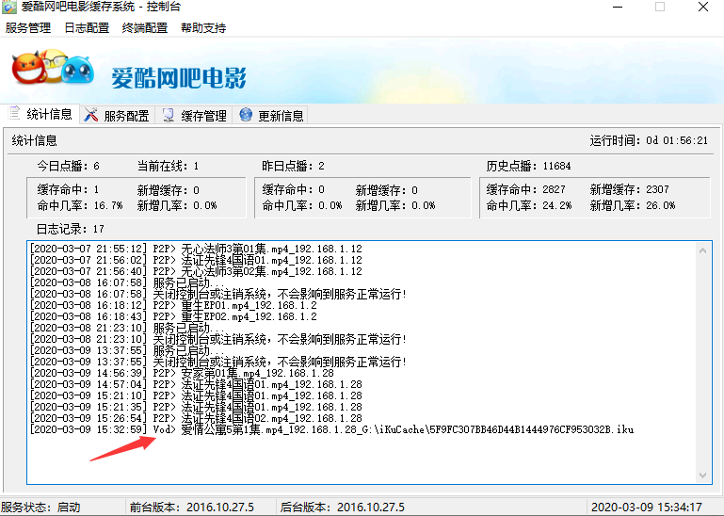Click the 后台版本 2016.10.27.5 status entry

(342, 508)
